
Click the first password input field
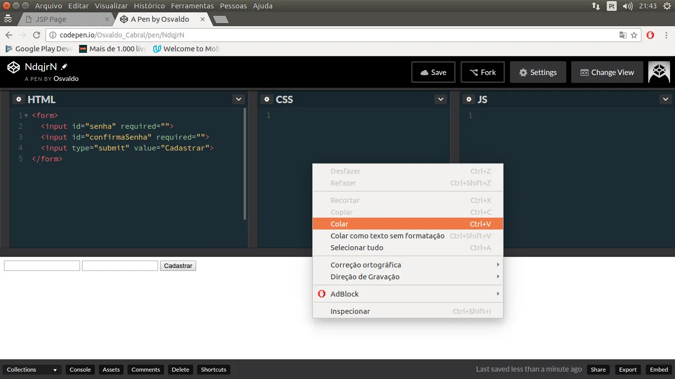(x=42, y=265)
